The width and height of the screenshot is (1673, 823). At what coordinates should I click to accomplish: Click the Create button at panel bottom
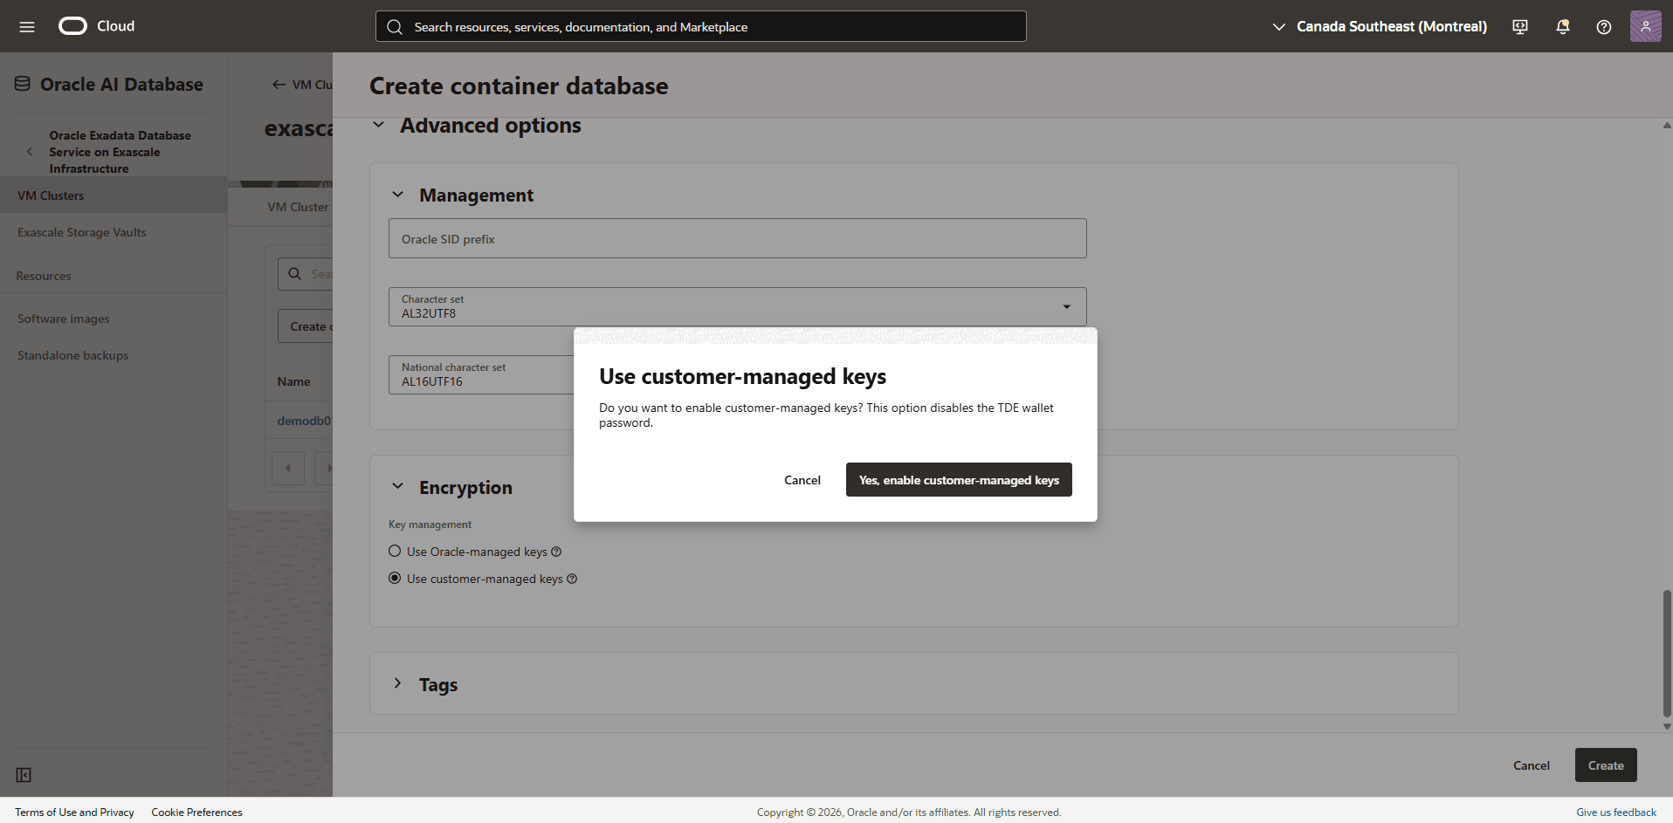[1606, 765]
